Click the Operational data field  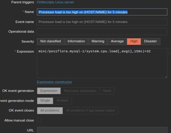(x=102, y=32)
